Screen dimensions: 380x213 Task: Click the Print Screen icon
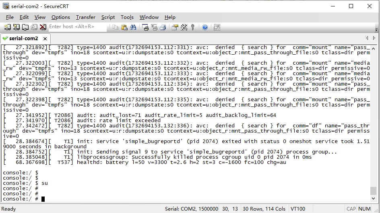click(145, 27)
